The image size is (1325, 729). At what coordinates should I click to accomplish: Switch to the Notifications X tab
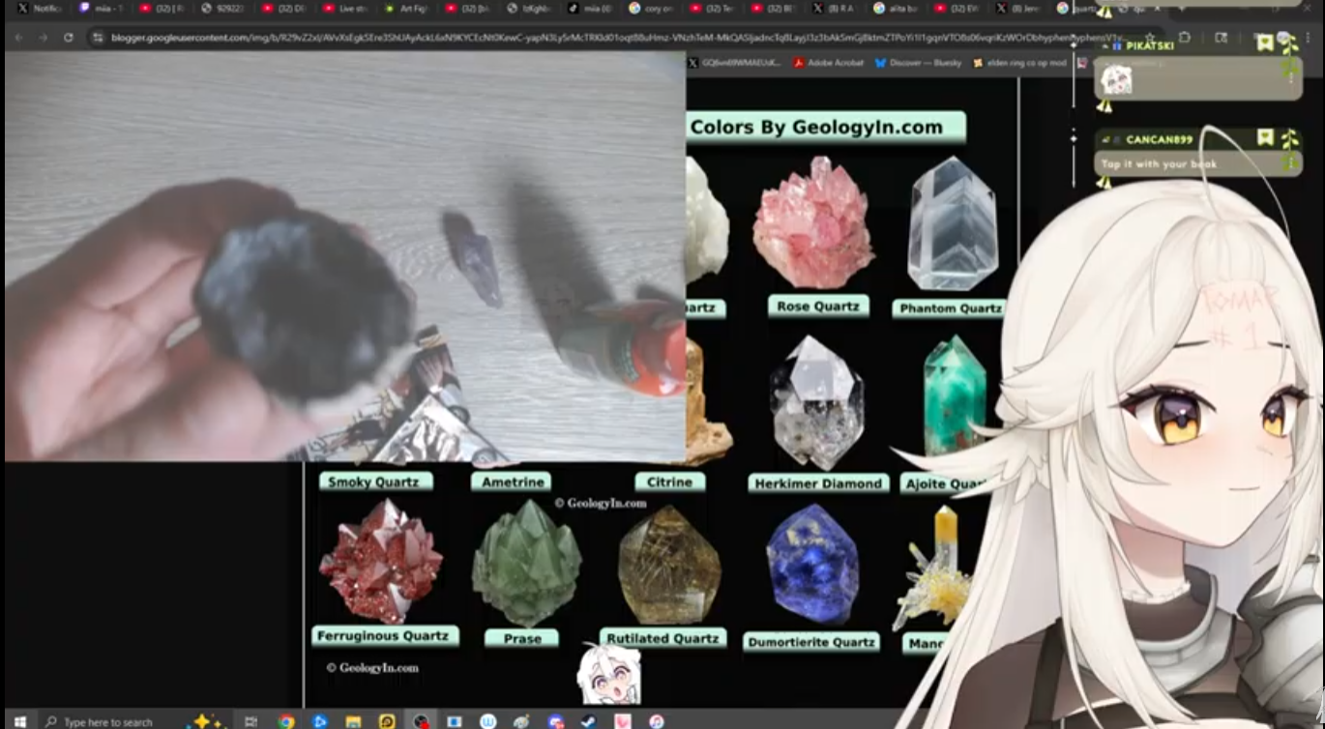click(x=40, y=8)
